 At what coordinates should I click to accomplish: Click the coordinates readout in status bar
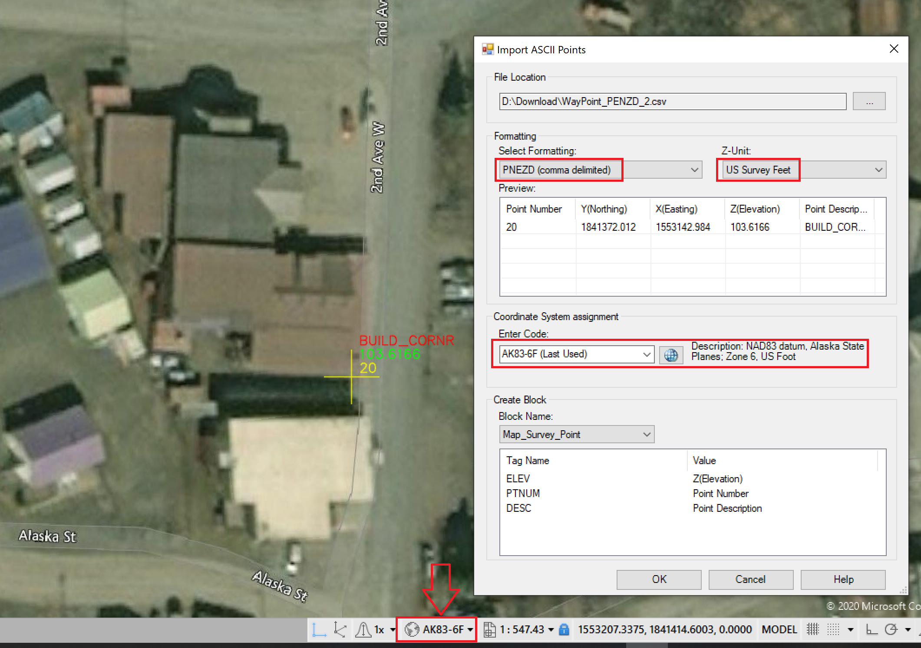(x=665, y=629)
